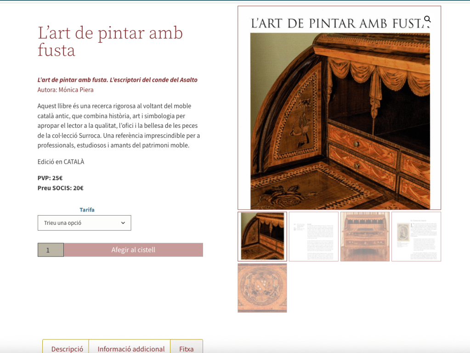Add the book with Afegir al cistell
Screen dimensions: 470x353
pos(133,250)
